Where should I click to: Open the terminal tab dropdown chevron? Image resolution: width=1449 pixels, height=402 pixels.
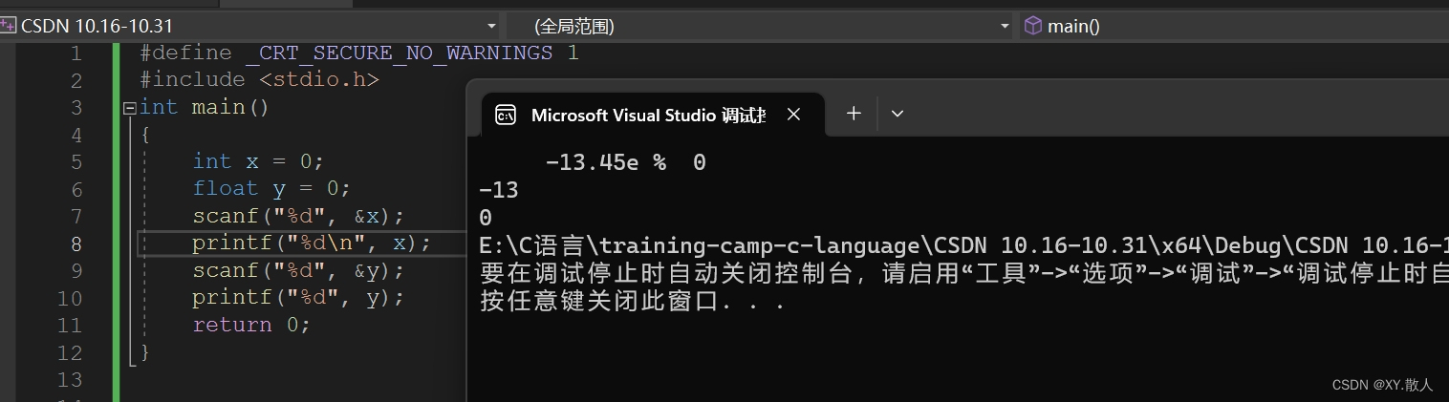click(x=897, y=114)
